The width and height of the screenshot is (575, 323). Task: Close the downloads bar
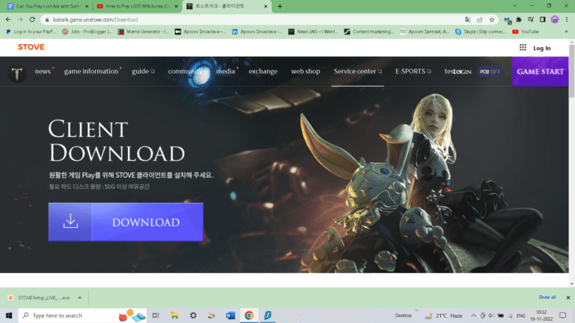pos(568,298)
